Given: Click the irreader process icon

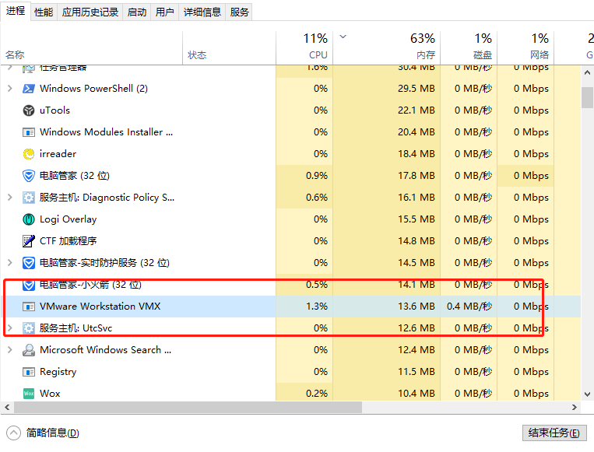Looking at the screenshot, I should 28,154.
